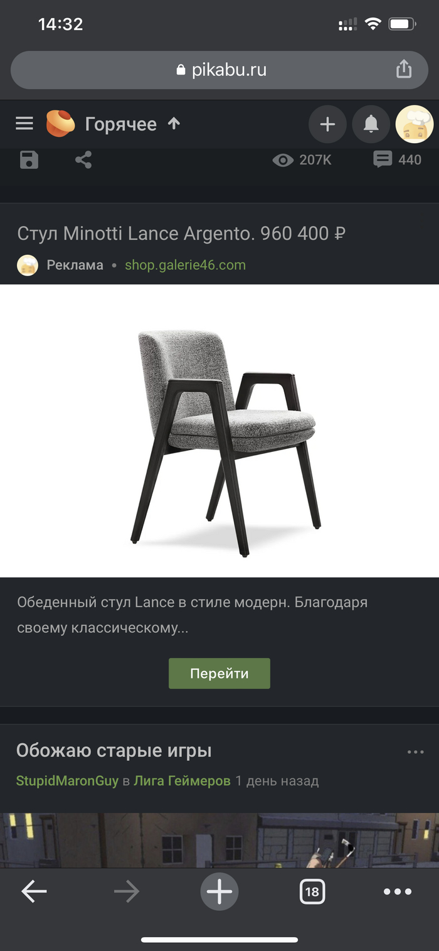Save the post with floppy icon
The width and height of the screenshot is (439, 951).
(x=29, y=160)
